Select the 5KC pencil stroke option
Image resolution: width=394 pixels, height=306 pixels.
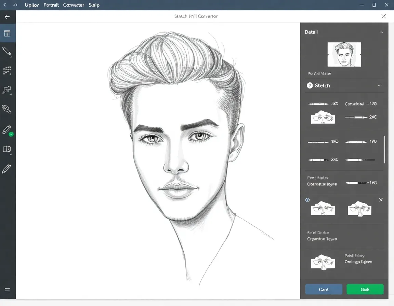click(323, 104)
